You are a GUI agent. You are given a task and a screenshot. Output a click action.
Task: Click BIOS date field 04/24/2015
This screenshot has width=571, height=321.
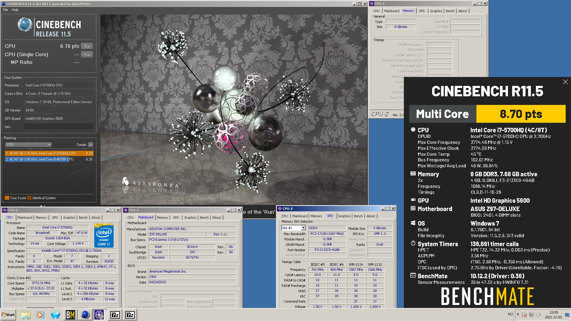[x=192, y=282]
